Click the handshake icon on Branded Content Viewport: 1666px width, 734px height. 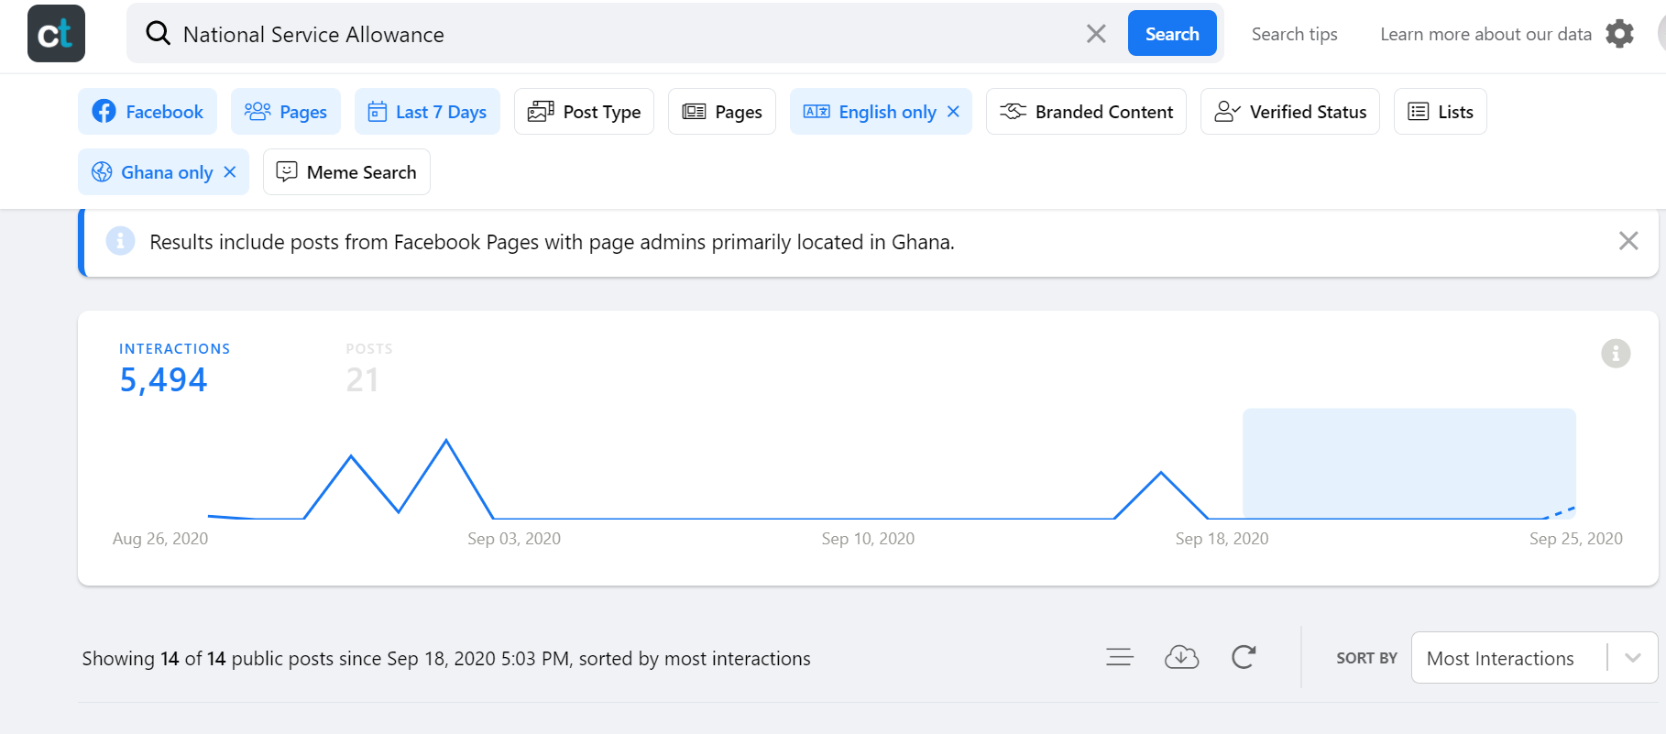(x=1013, y=111)
